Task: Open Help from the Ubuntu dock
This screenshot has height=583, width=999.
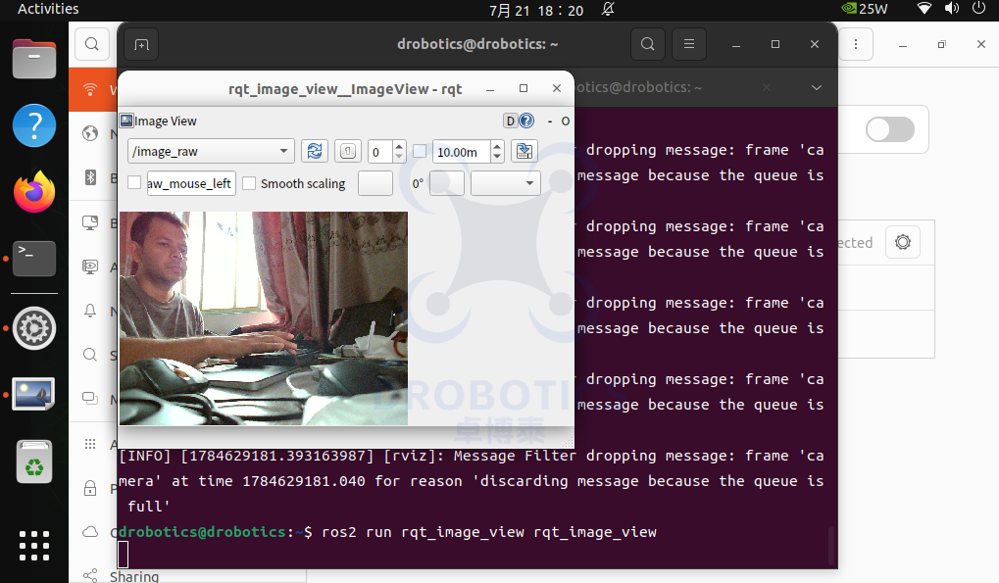Action: (34, 125)
